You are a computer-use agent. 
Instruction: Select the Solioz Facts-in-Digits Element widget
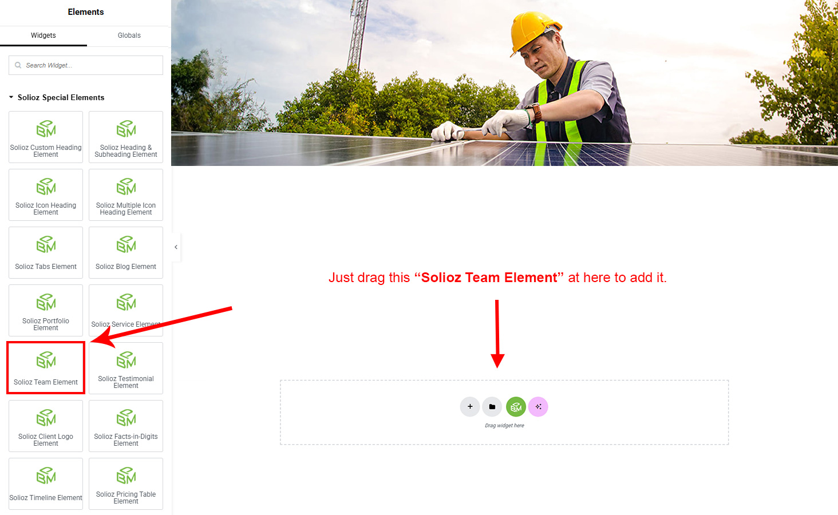pos(126,426)
